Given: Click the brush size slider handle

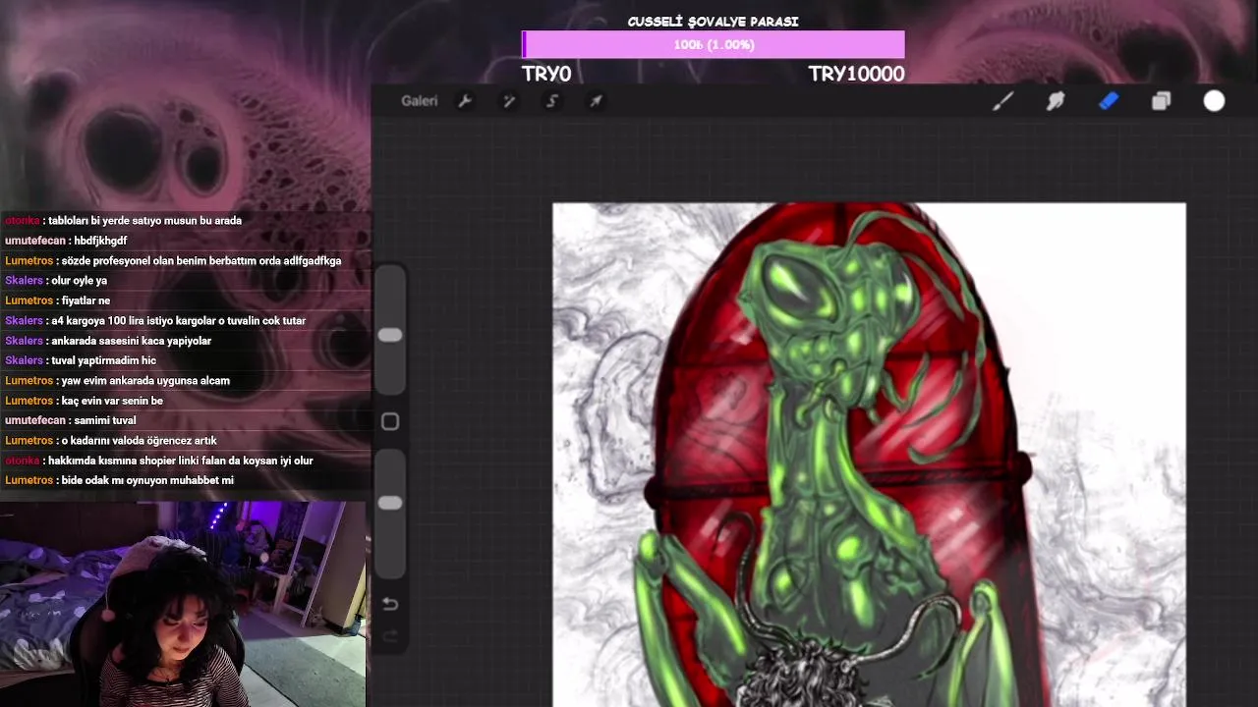Looking at the screenshot, I should 390,336.
